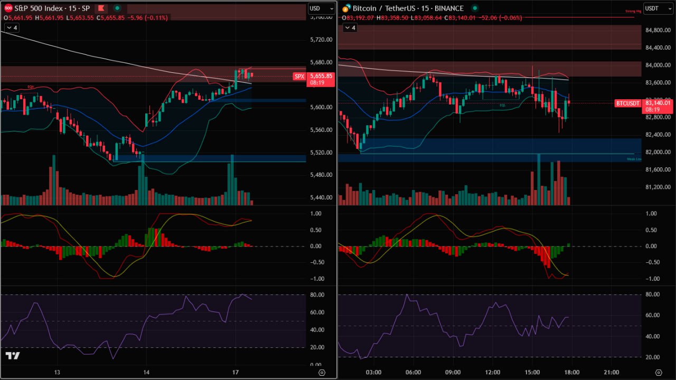Click date label 14 on S&P time axis
The width and height of the screenshot is (676, 380).
[x=146, y=373]
